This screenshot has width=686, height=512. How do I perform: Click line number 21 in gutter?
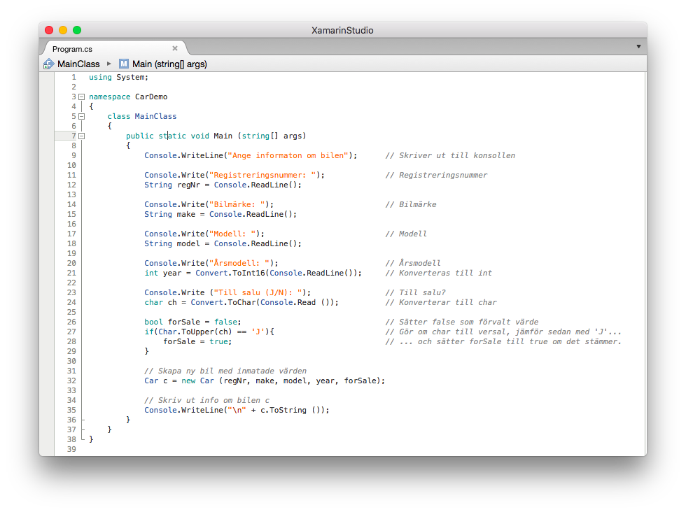coord(71,273)
